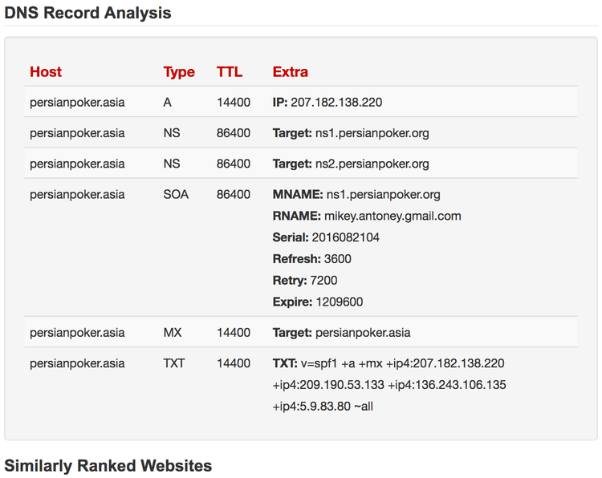Click the Similarly Ranked Websites heading

pyautogui.click(x=108, y=465)
